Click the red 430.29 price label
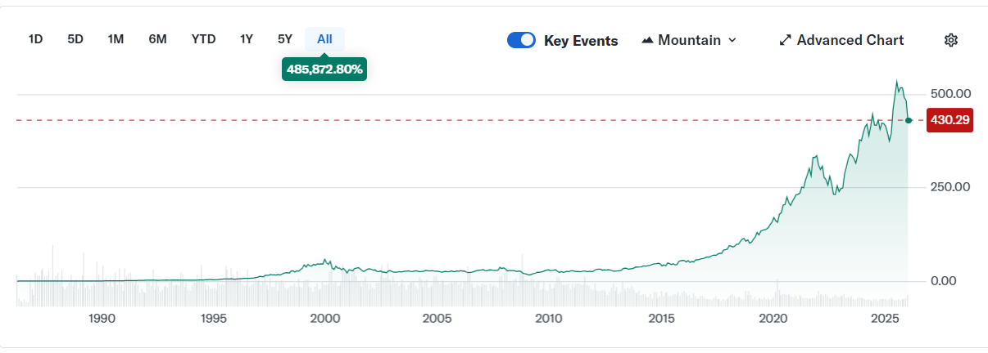 click(x=949, y=120)
